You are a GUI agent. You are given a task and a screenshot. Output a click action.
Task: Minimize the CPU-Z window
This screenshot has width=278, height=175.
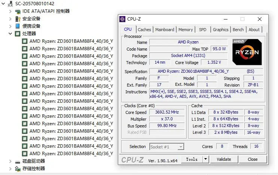(x=226, y=19)
